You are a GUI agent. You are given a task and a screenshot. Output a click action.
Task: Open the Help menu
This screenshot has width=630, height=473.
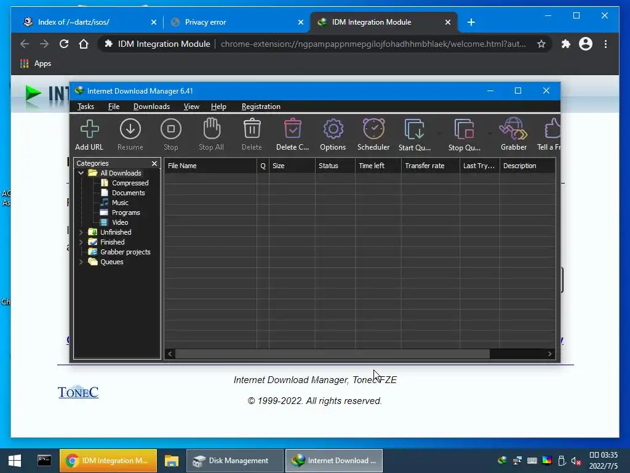(218, 107)
